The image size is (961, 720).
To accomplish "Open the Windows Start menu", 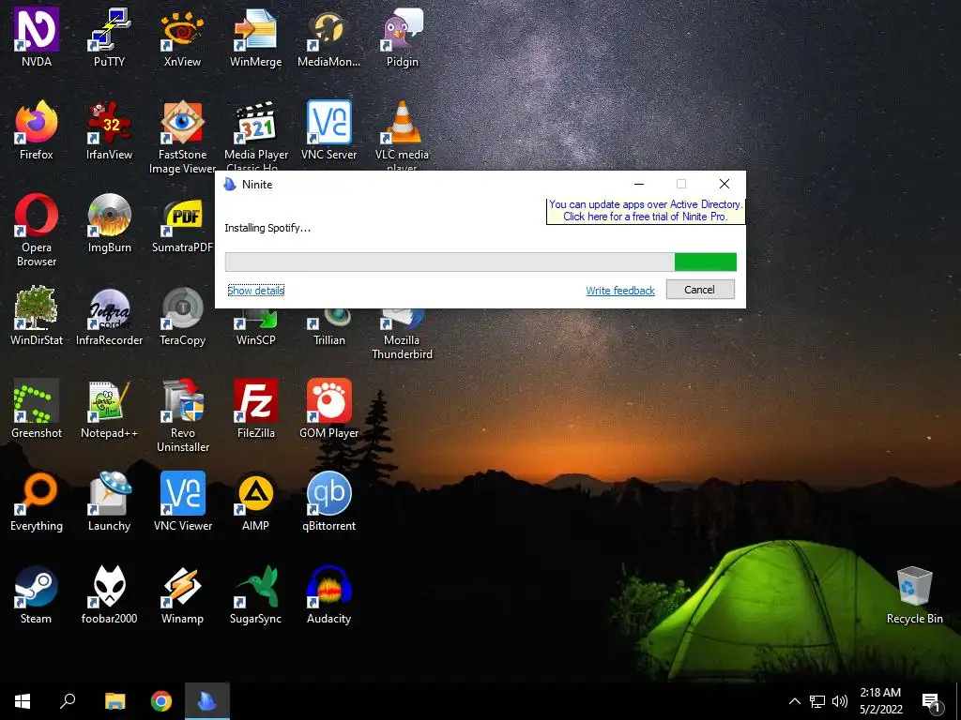I will 23,701.
